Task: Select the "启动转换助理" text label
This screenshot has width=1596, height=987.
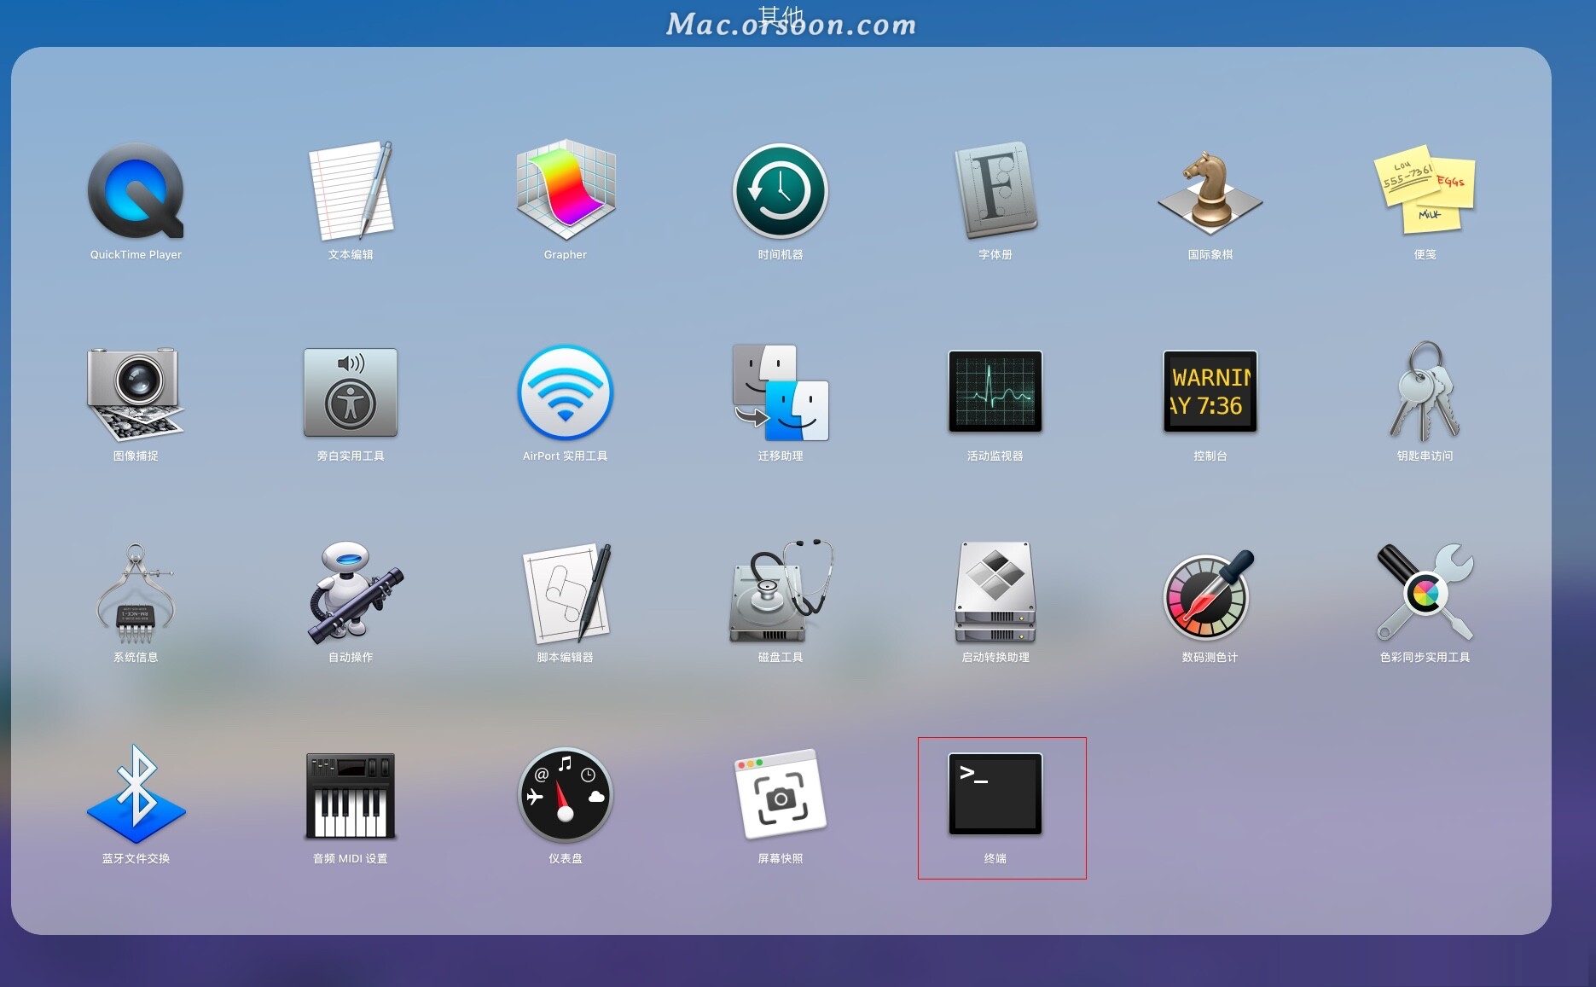Action: click(x=995, y=657)
